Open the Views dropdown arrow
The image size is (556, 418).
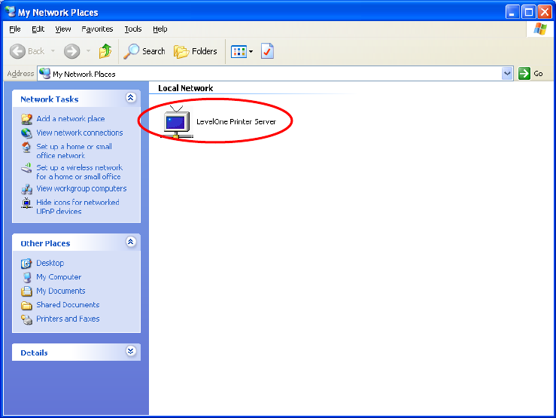coord(251,52)
